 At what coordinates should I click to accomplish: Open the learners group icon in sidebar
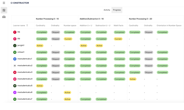tap(4, 17)
